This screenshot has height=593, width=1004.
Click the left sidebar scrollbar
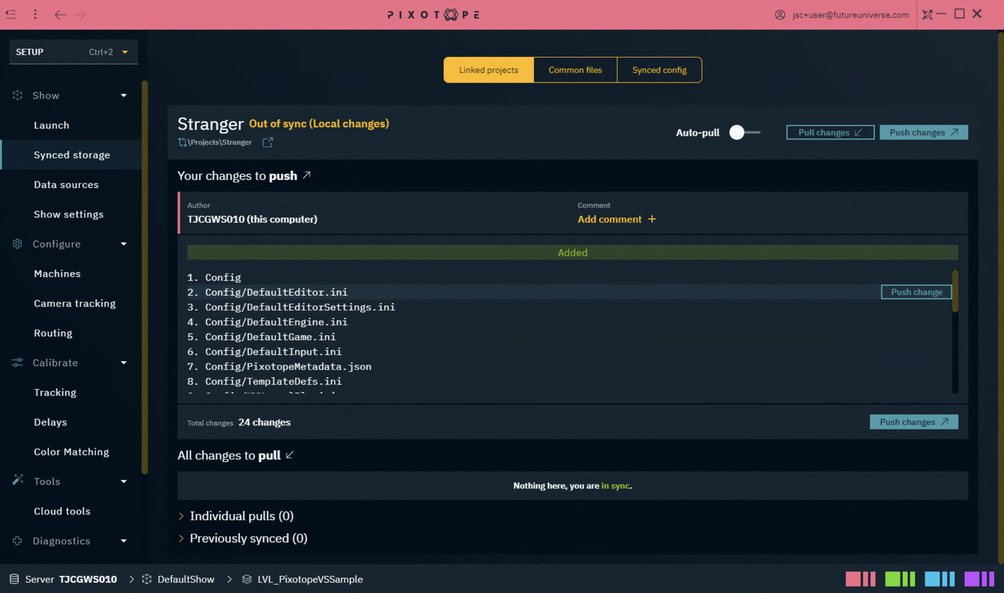pyautogui.click(x=144, y=277)
